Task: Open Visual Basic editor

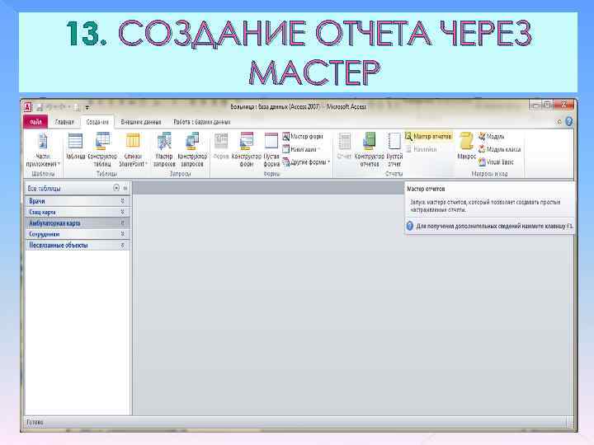Action: tap(496, 162)
